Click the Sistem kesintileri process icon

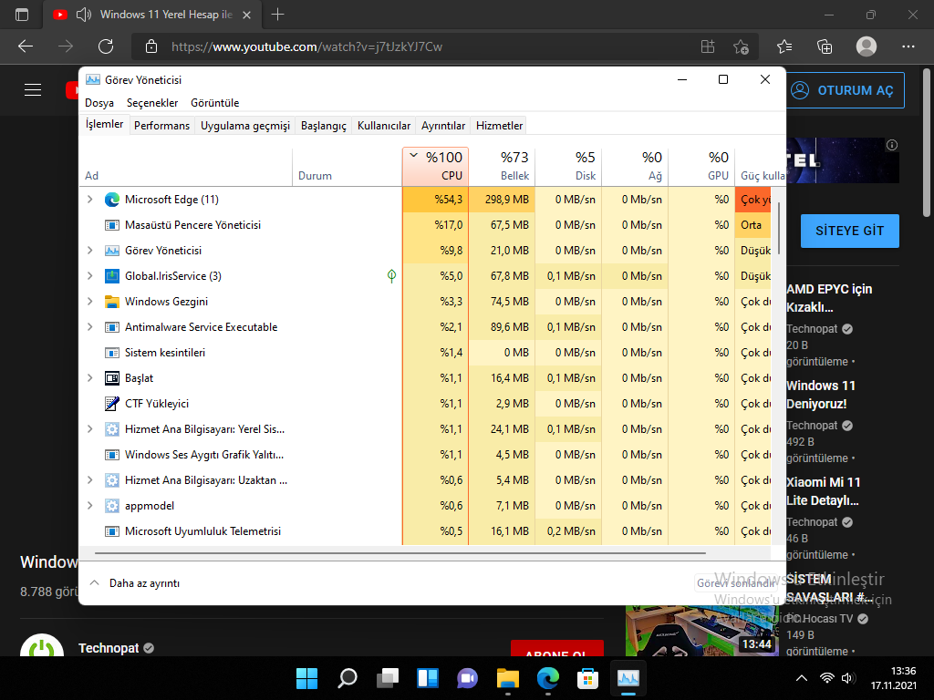pyautogui.click(x=112, y=353)
